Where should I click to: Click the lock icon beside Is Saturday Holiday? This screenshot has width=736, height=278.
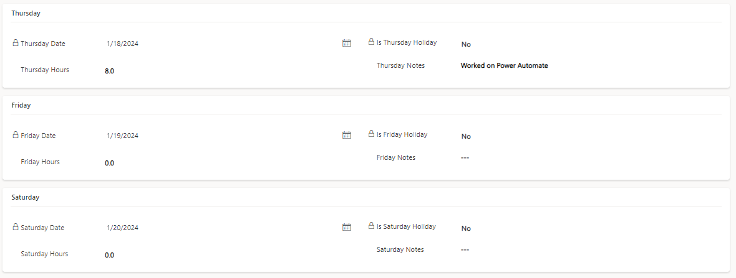(371, 226)
